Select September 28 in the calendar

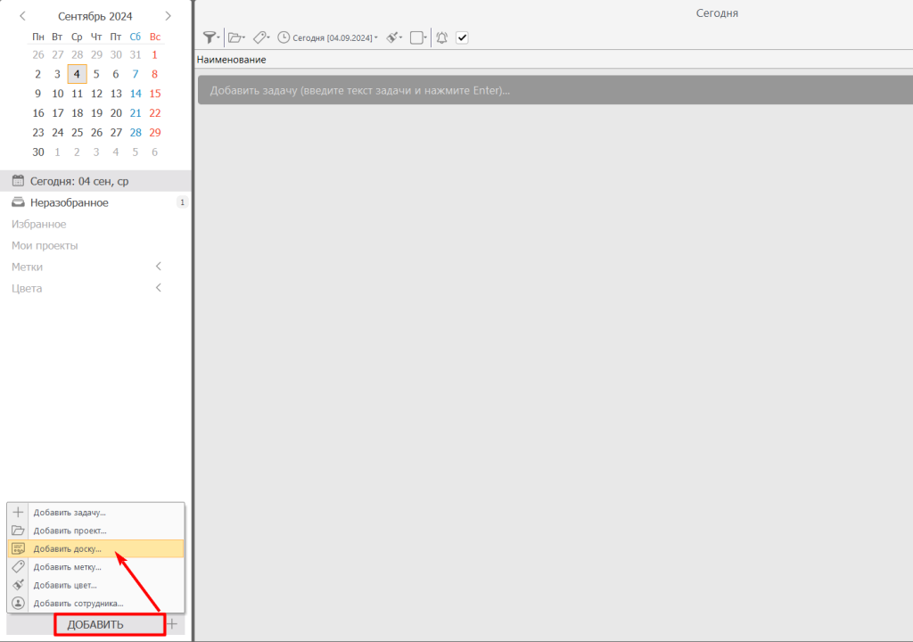coord(136,132)
